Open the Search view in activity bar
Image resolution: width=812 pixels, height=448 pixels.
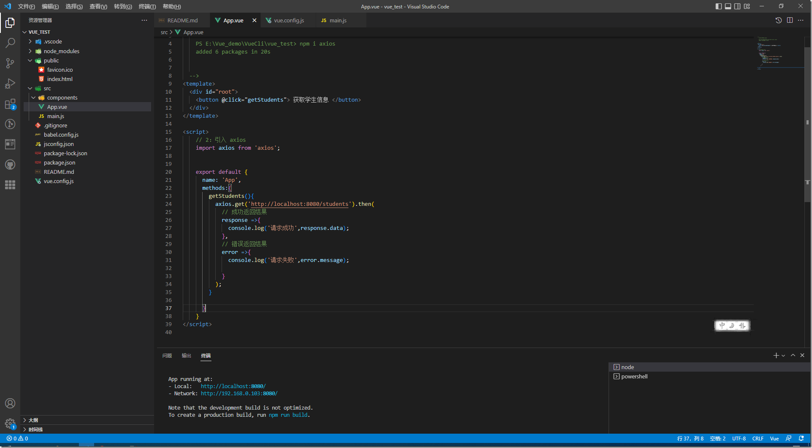[x=10, y=43]
